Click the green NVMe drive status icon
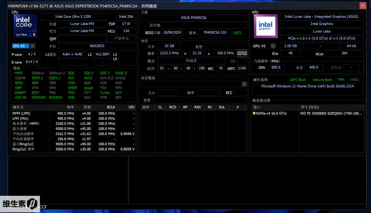The height and width of the screenshot is (213, 371). click(x=254, y=113)
